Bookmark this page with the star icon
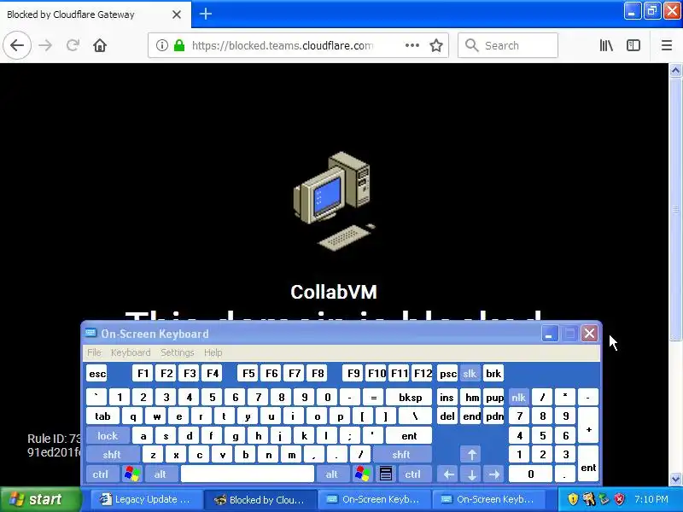 (x=436, y=45)
